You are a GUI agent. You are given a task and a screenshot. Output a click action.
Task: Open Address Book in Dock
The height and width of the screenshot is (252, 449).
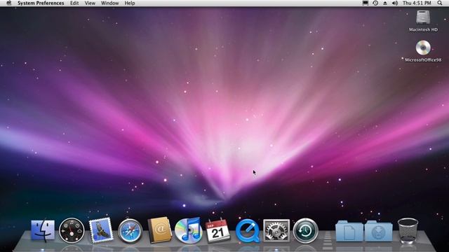coord(159,230)
